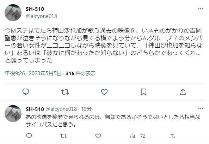This screenshot has height=144, width=209.
Task: Open SH-510 profile avatar in main tweet
Action: (x=13, y=13)
